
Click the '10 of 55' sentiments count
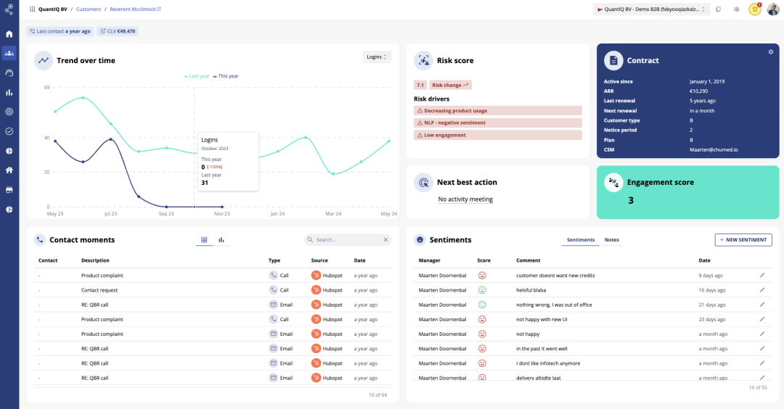point(757,387)
